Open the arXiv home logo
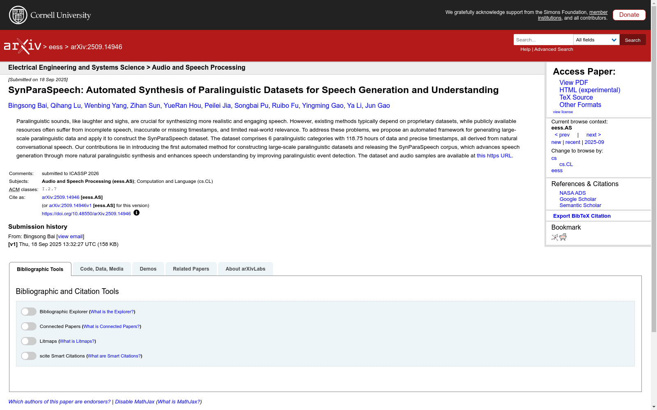Image resolution: width=657 pixels, height=410 pixels. coord(23,46)
